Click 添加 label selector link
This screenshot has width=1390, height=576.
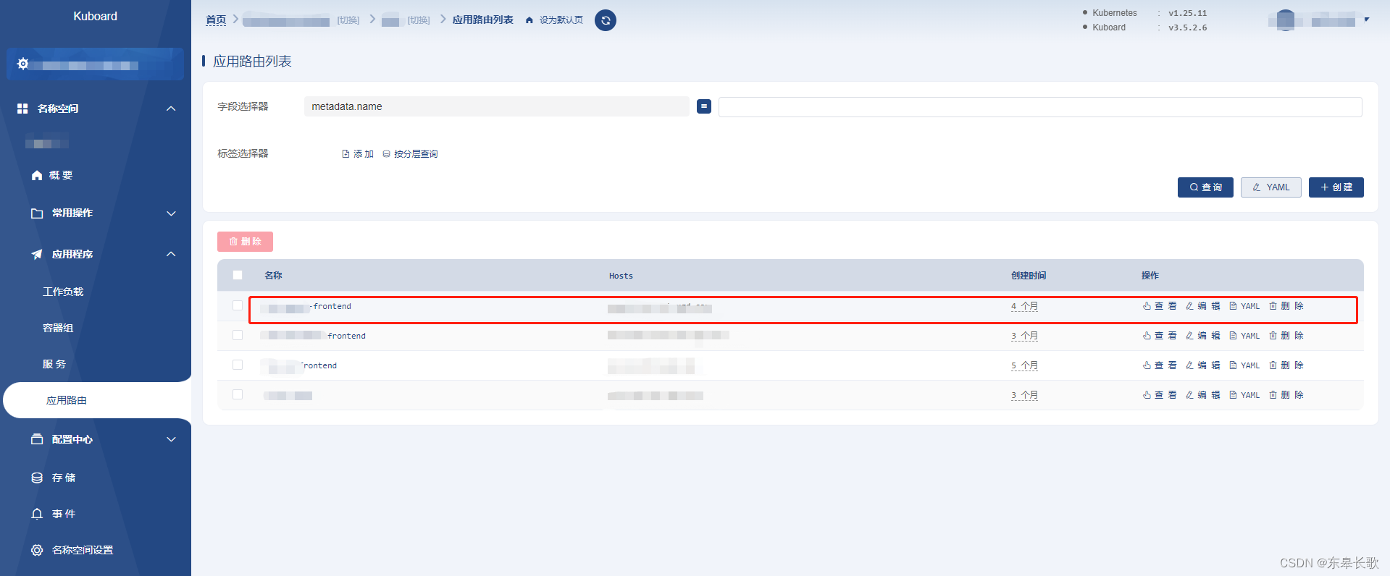coord(358,154)
